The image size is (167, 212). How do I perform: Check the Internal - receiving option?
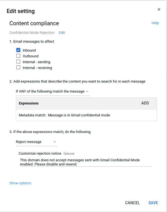[x=19, y=68]
